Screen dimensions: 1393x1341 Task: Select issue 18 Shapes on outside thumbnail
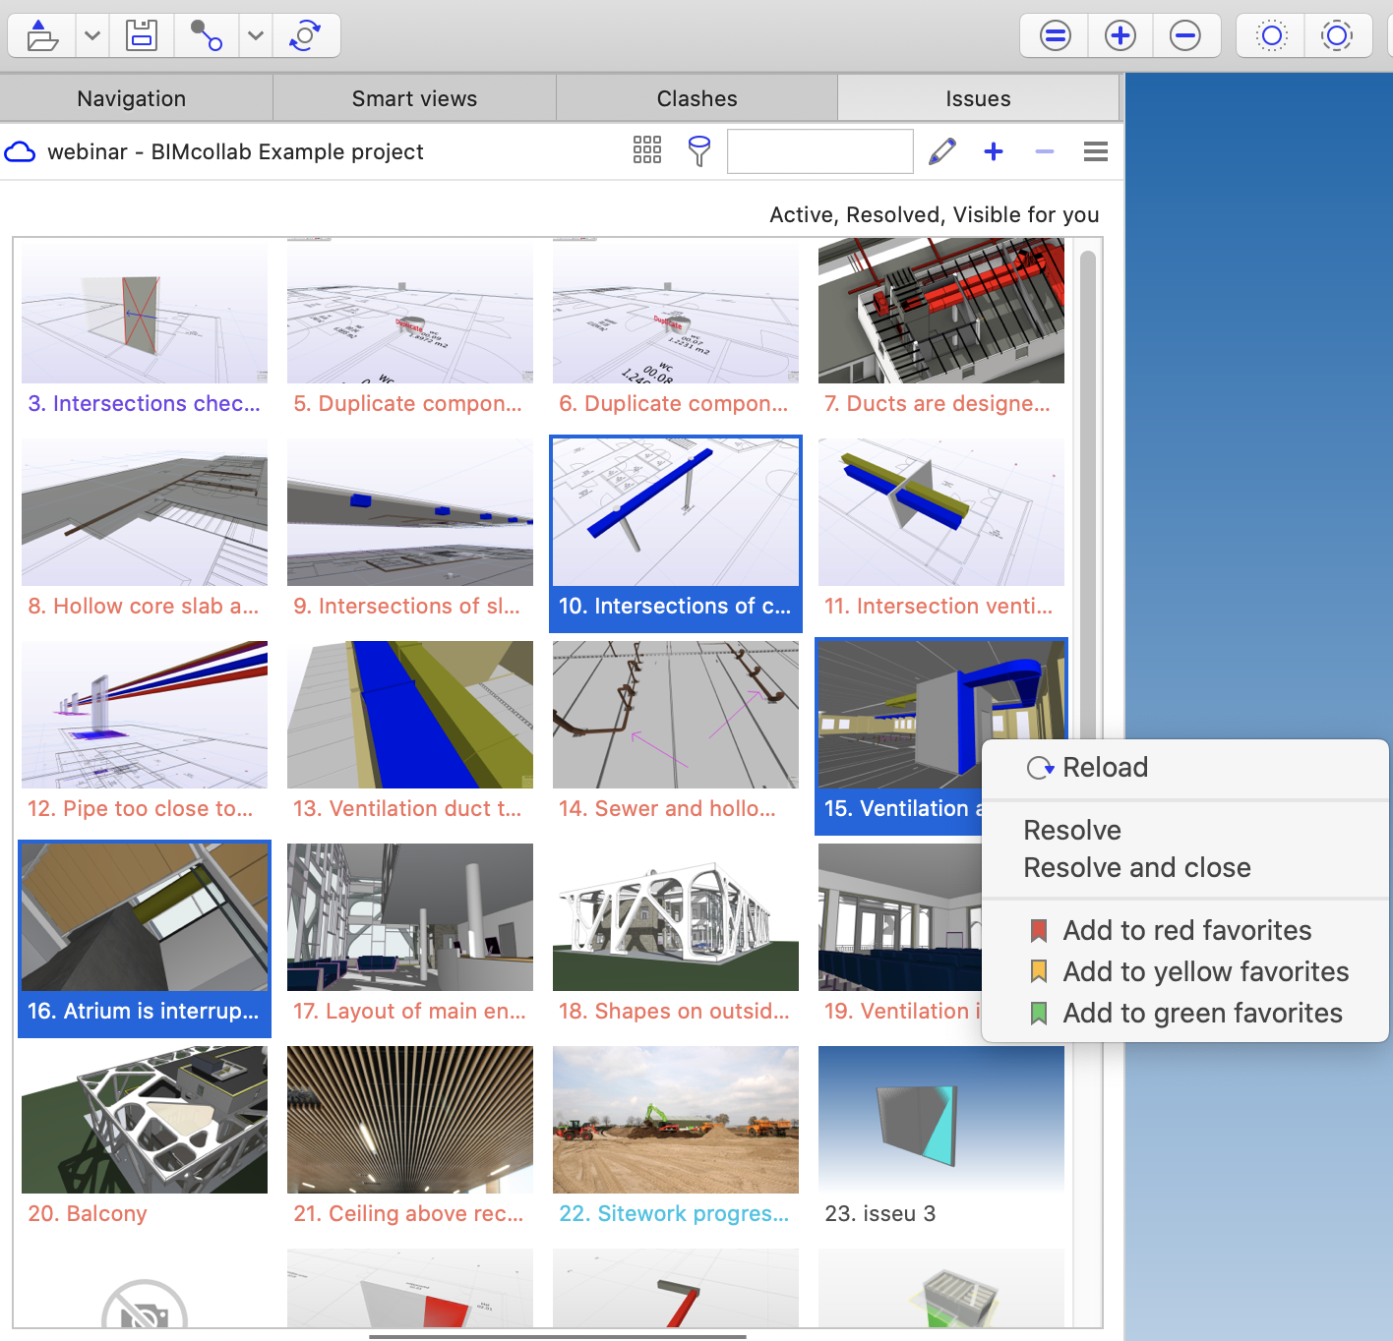click(x=676, y=917)
